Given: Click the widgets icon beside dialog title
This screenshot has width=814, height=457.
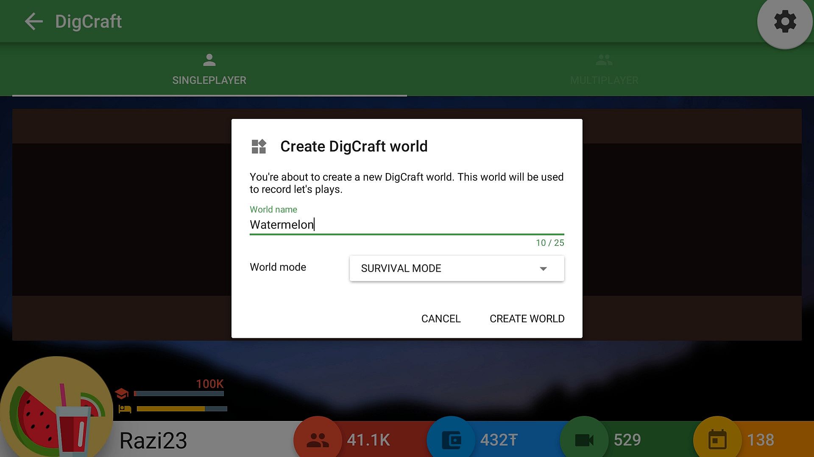Looking at the screenshot, I should (x=259, y=146).
